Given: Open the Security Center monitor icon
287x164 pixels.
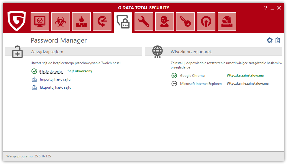Looking at the screenshot, I should point(40,22).
